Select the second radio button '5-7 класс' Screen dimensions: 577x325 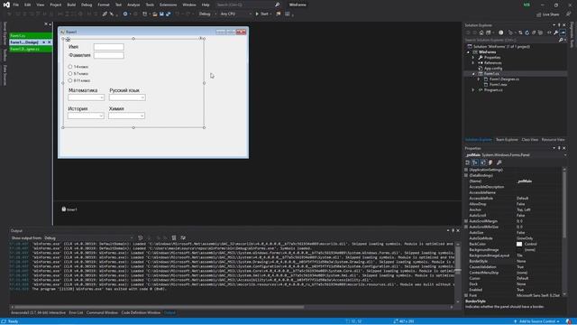[70, 74]
